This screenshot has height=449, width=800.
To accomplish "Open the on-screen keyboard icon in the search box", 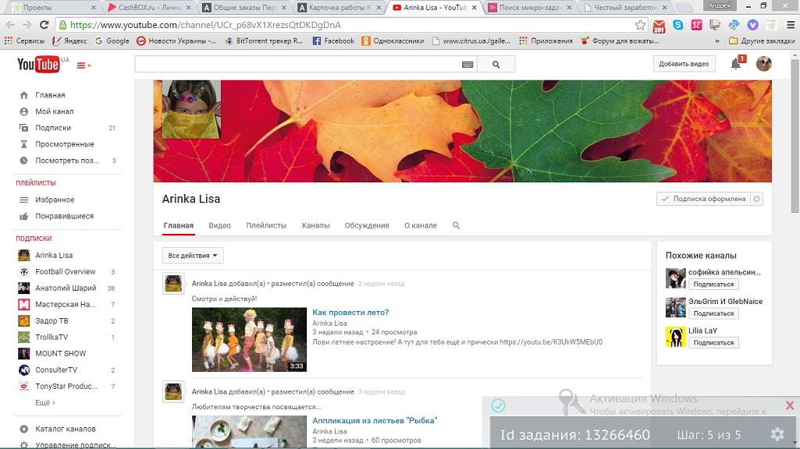I will pos(468,65).
